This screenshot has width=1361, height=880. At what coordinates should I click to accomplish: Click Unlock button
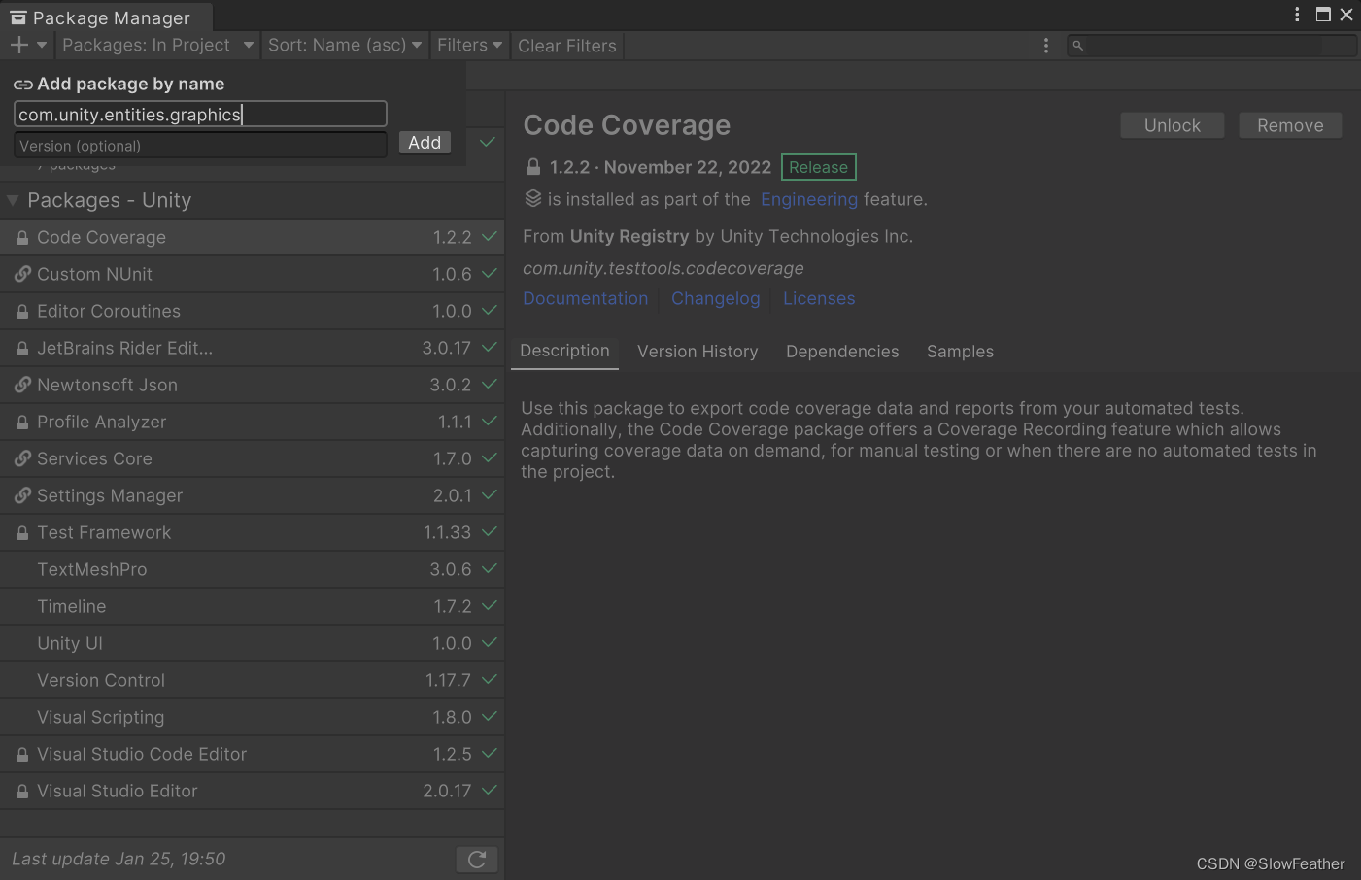tap(1173, 125)
